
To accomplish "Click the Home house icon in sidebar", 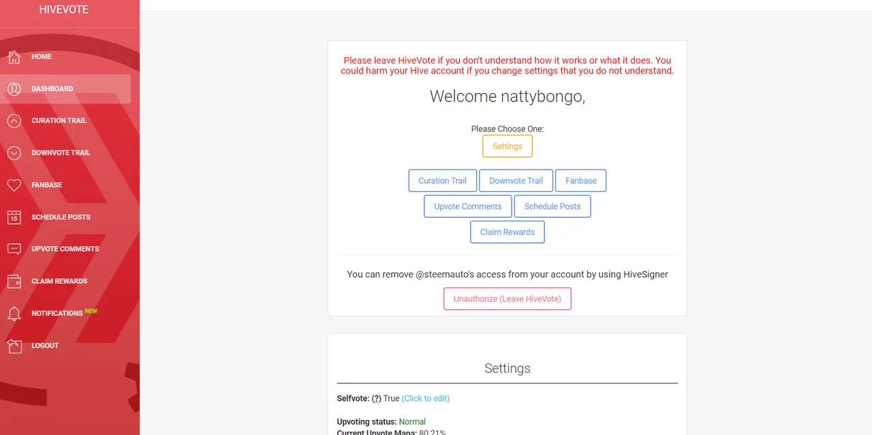I will coord(14,57).
